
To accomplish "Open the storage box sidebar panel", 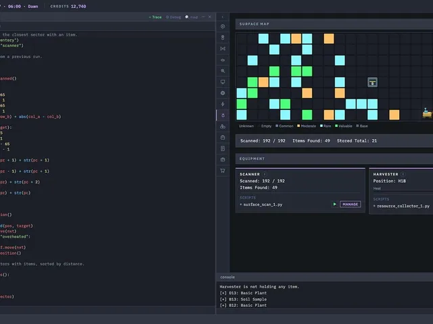I will [223, 138].
